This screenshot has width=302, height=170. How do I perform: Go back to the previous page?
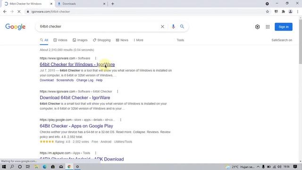[5, 11]
